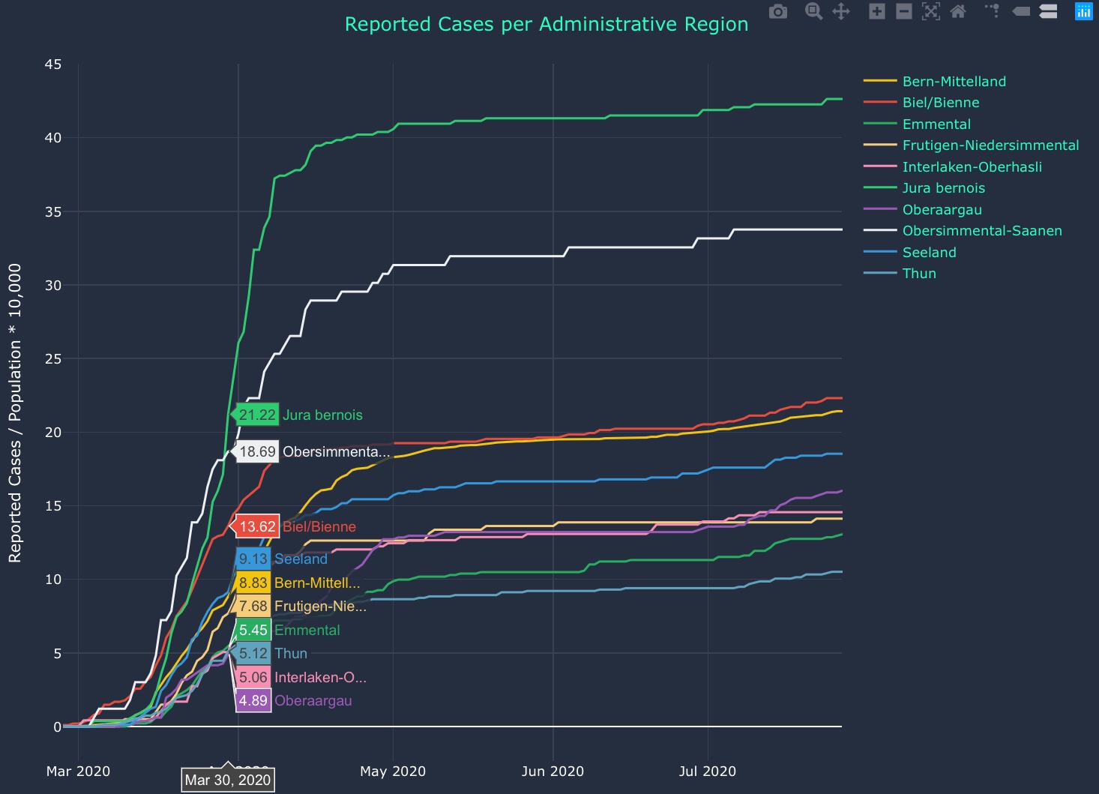
Task: Activate the Pan tool
Action: point(841,11)
